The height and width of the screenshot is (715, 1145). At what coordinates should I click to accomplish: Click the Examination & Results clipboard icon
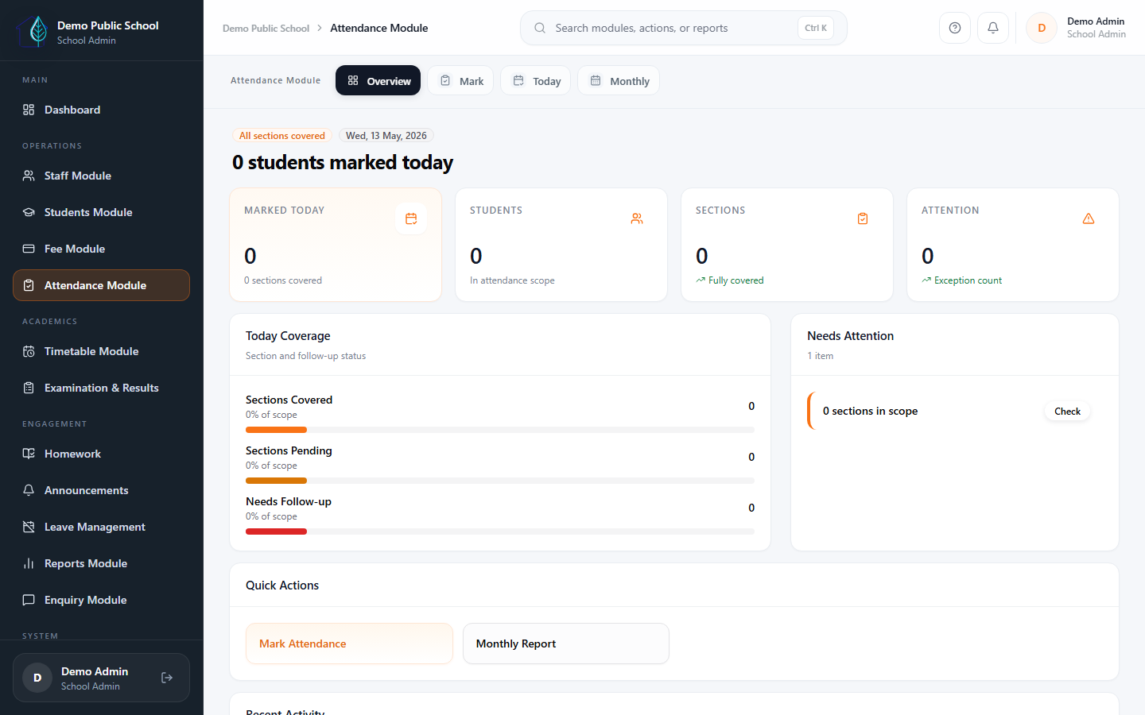pos(29,388)
